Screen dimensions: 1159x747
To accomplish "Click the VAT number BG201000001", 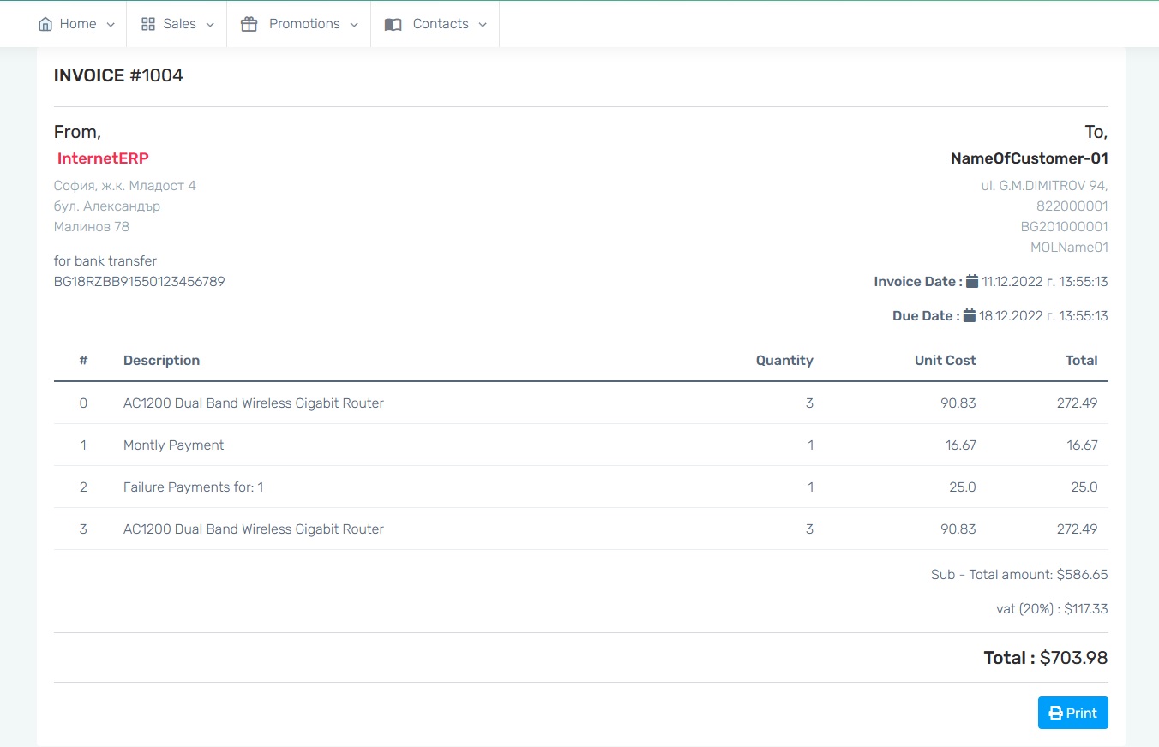I will pos(1064,227).
